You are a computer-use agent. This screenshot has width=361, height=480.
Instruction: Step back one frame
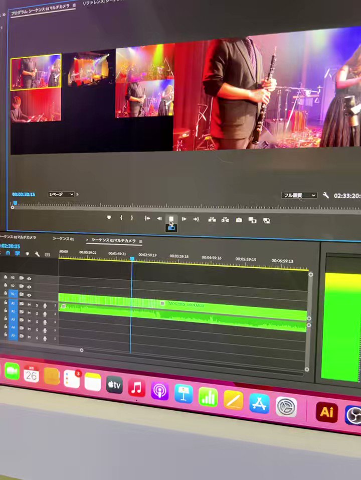159,218
